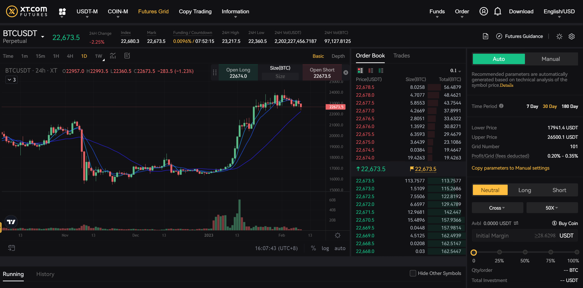Close the Open Long/Short quick panel
This screenshot has height=288, width=583.
346,73
